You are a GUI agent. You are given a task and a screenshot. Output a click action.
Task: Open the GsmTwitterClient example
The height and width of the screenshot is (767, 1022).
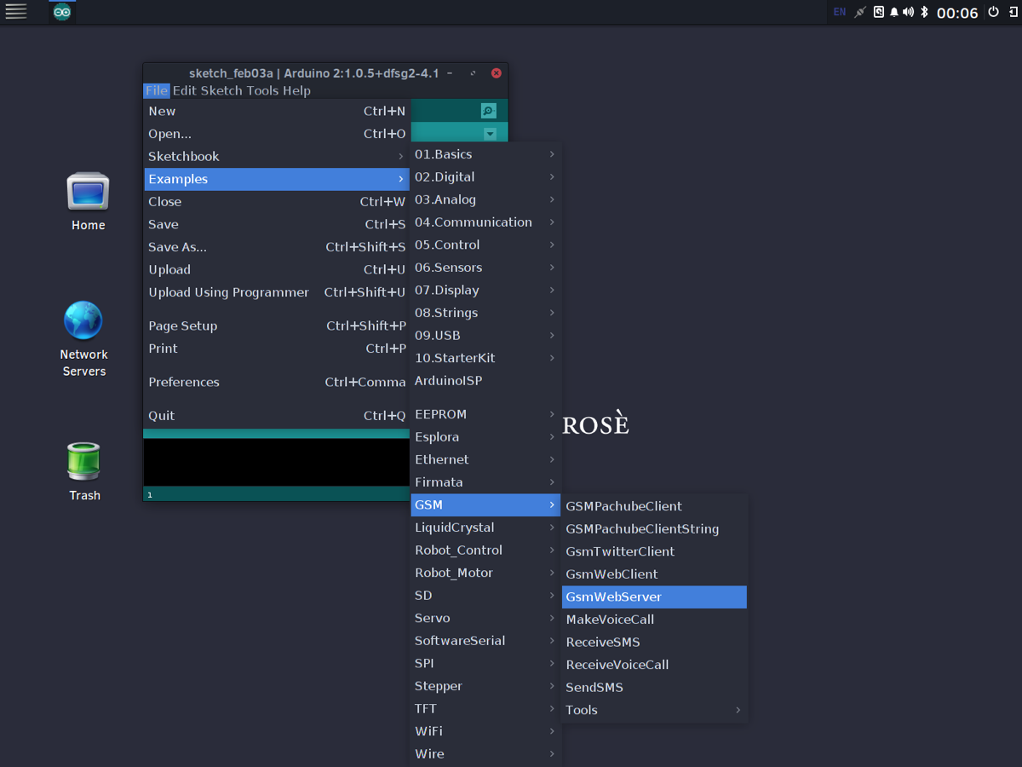654,551
